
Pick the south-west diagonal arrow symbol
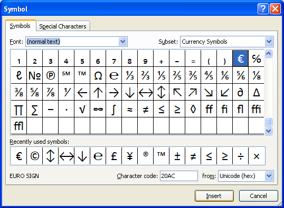click(224, 92)
